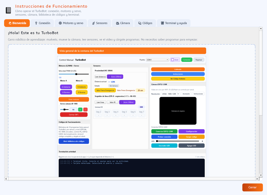Click the orange 'Parar motores' button

pos(74,99)
